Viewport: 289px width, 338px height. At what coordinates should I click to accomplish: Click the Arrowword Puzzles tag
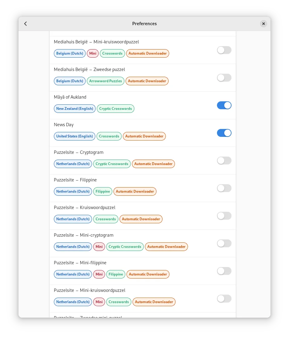pyautogui.click(x=105, y=81)
